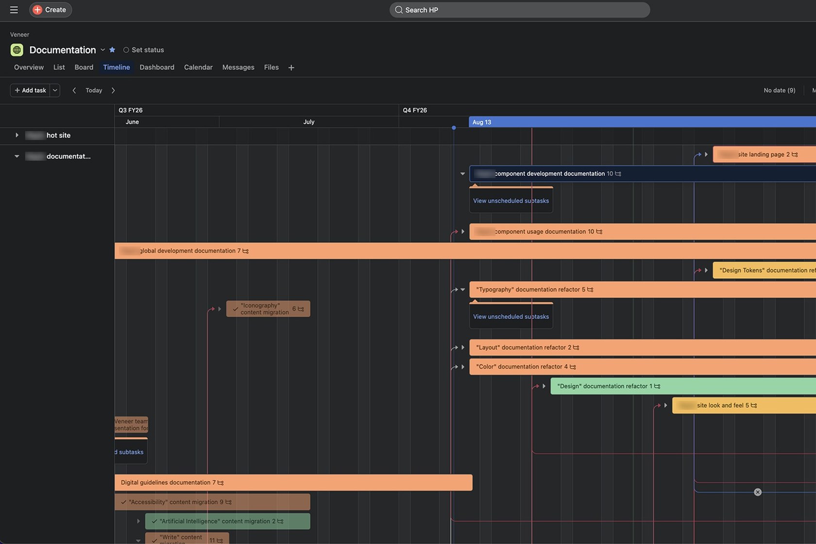Viewport: 816px width, 544px height.
Task: Expand the Design Tokens documentation task
Action: (706, 270)
